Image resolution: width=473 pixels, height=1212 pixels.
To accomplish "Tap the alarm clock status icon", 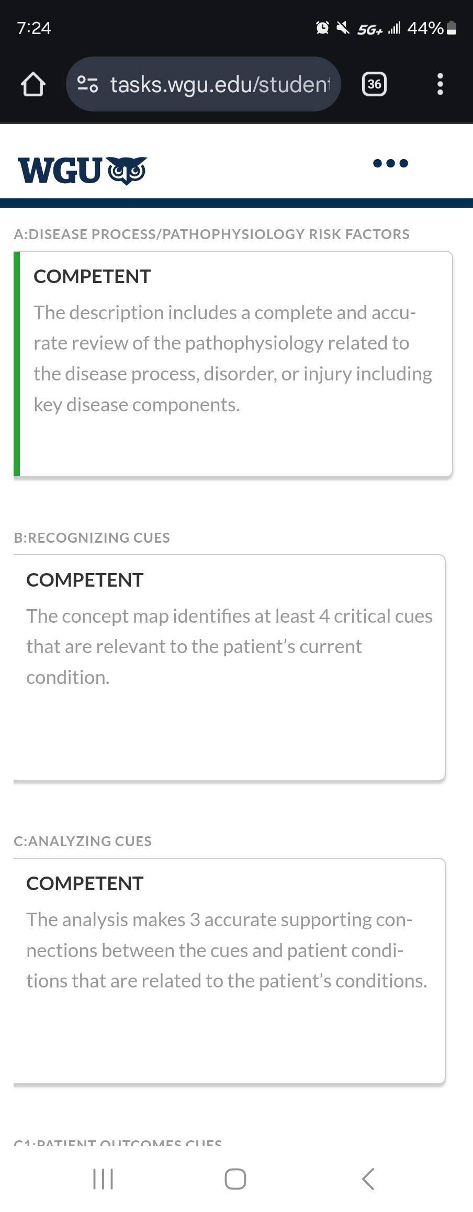I will [x=323, y=28].
